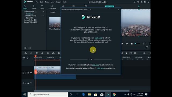
Task: Click the split scissors icon
Action: coord(42,53)
